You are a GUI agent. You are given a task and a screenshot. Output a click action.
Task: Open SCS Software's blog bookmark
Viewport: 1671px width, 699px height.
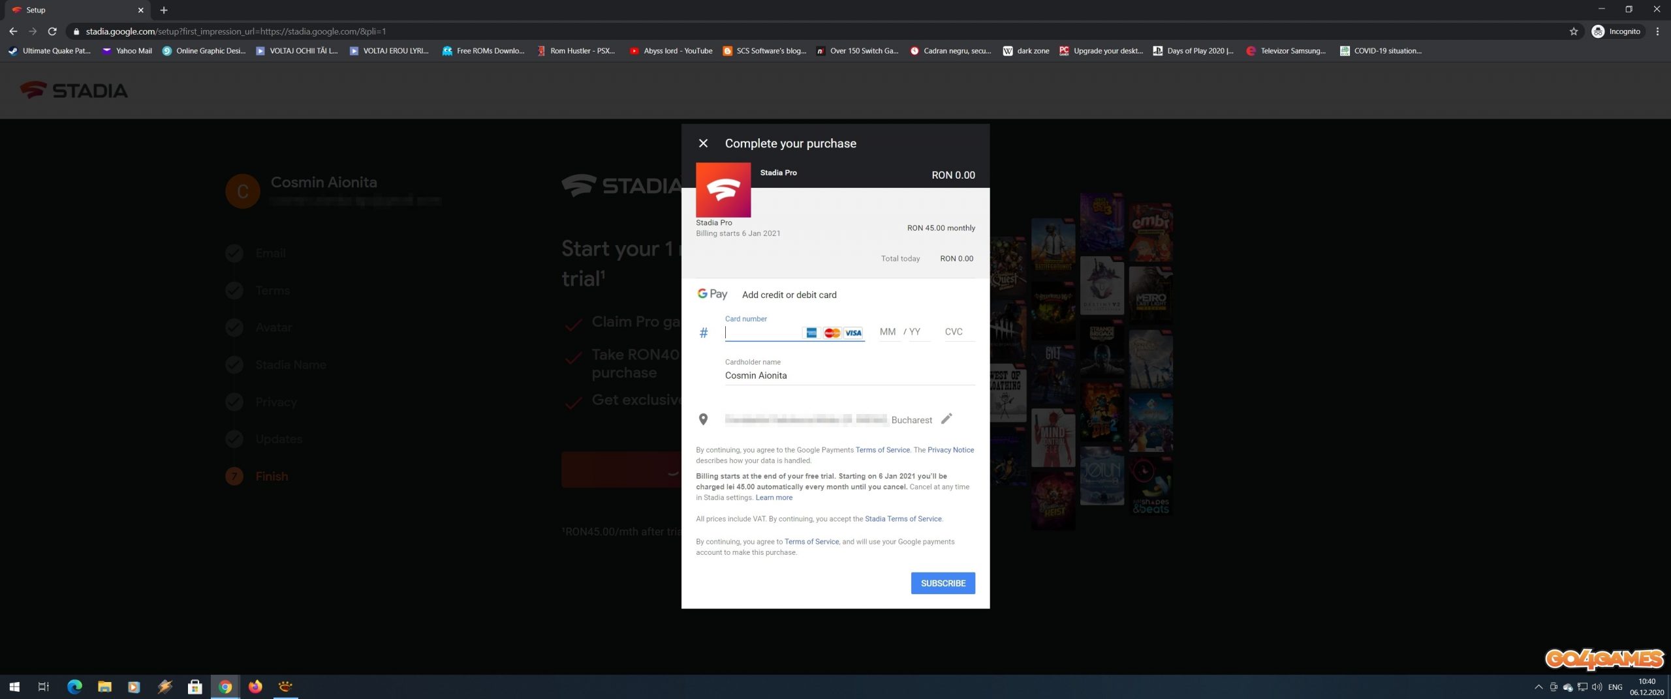pyautogui.click(x=764, y=50)
